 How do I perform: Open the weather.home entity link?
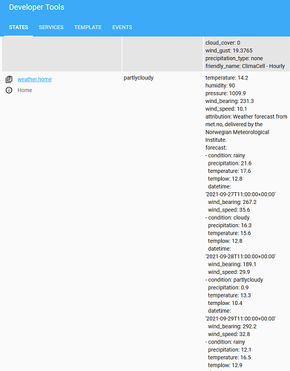pyautogui.click(x=35, y=79)
